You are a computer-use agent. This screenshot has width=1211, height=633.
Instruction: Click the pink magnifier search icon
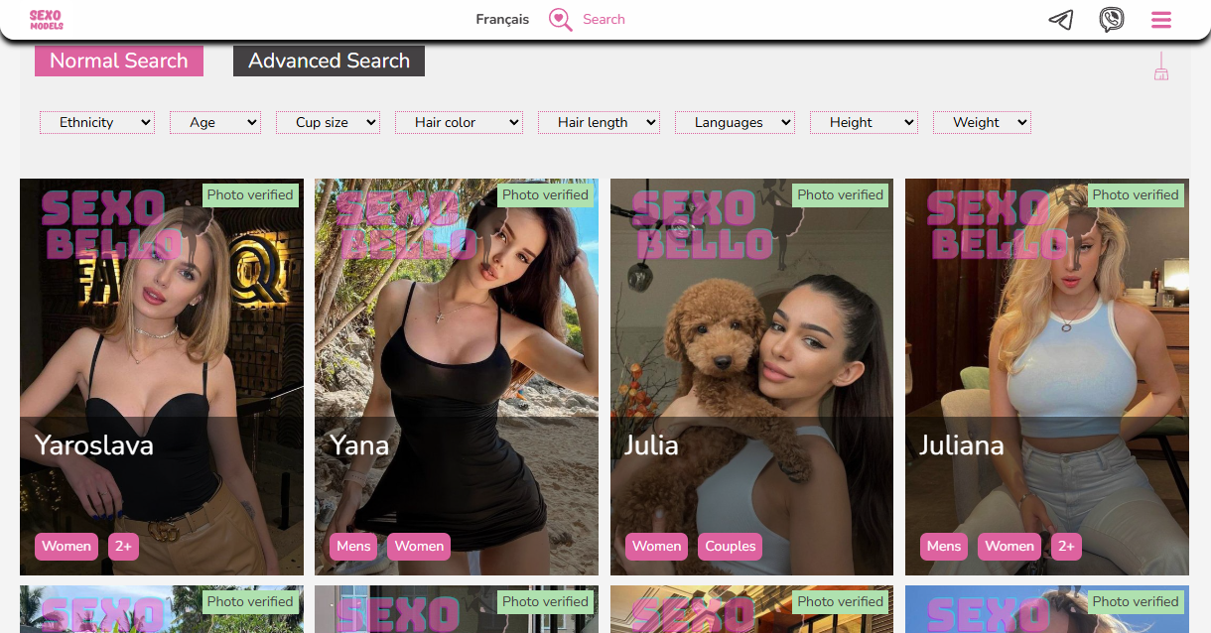tap(559, 19)
